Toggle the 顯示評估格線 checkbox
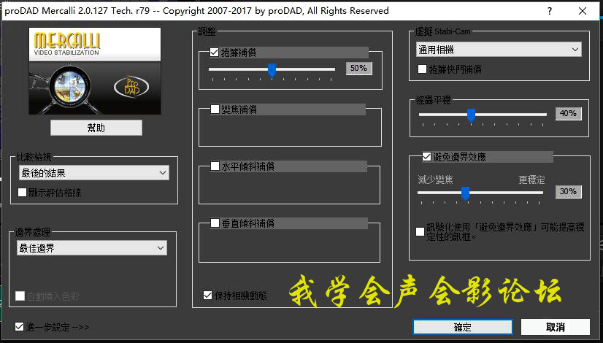This screenshot has height=343, width=603. (x=23, y=192)
